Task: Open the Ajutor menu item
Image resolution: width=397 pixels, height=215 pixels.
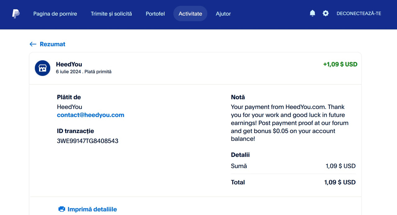Action: 223,14
